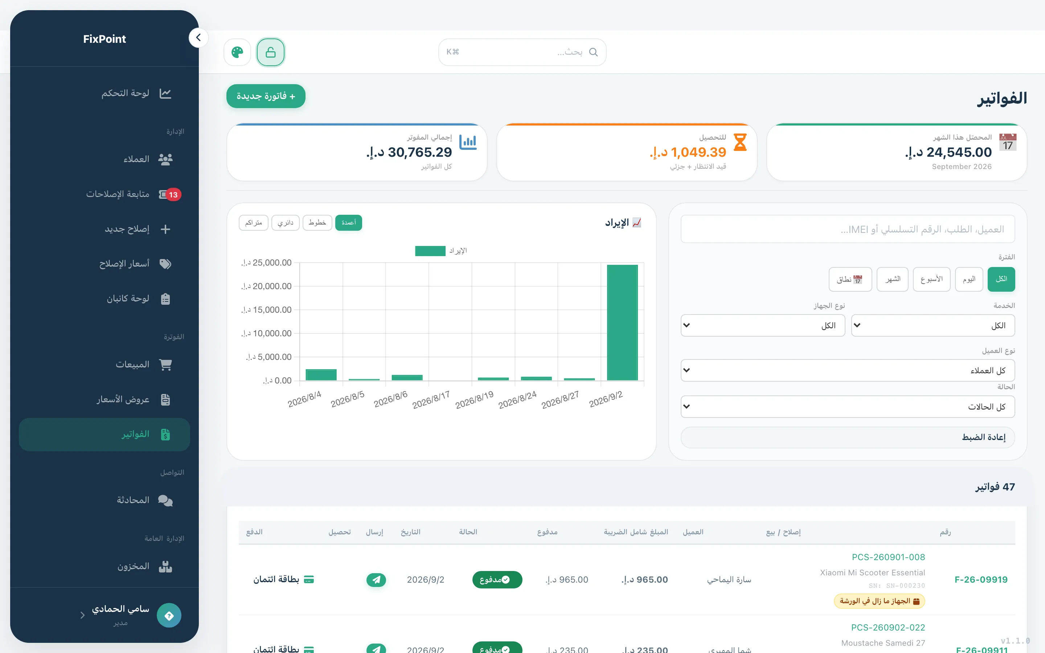The width and height of the screenshot is (1045, 653).
Task: Select اليوم period filter
Action: pyautogui.click(x=969, y=279)
